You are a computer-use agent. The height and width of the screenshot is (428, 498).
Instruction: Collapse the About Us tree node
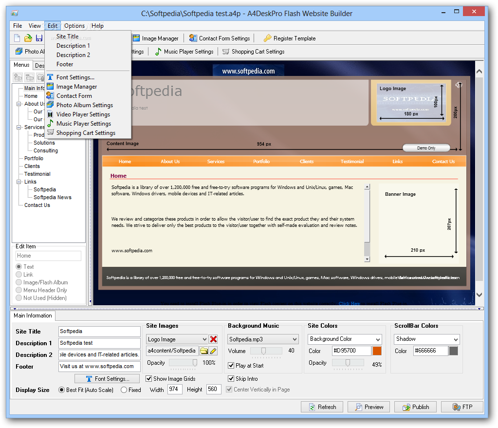click(x=18, y=104)
